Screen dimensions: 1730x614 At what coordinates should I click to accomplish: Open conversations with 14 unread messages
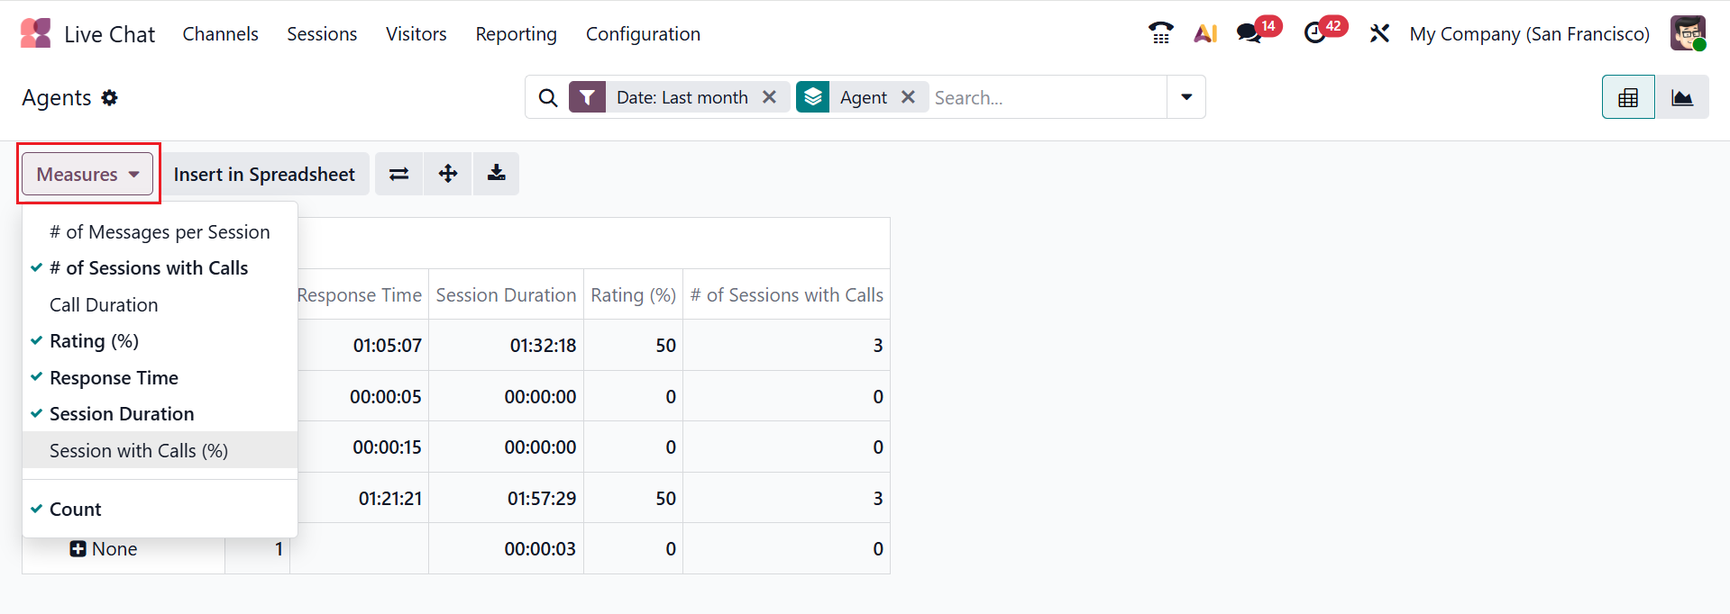1249,33
